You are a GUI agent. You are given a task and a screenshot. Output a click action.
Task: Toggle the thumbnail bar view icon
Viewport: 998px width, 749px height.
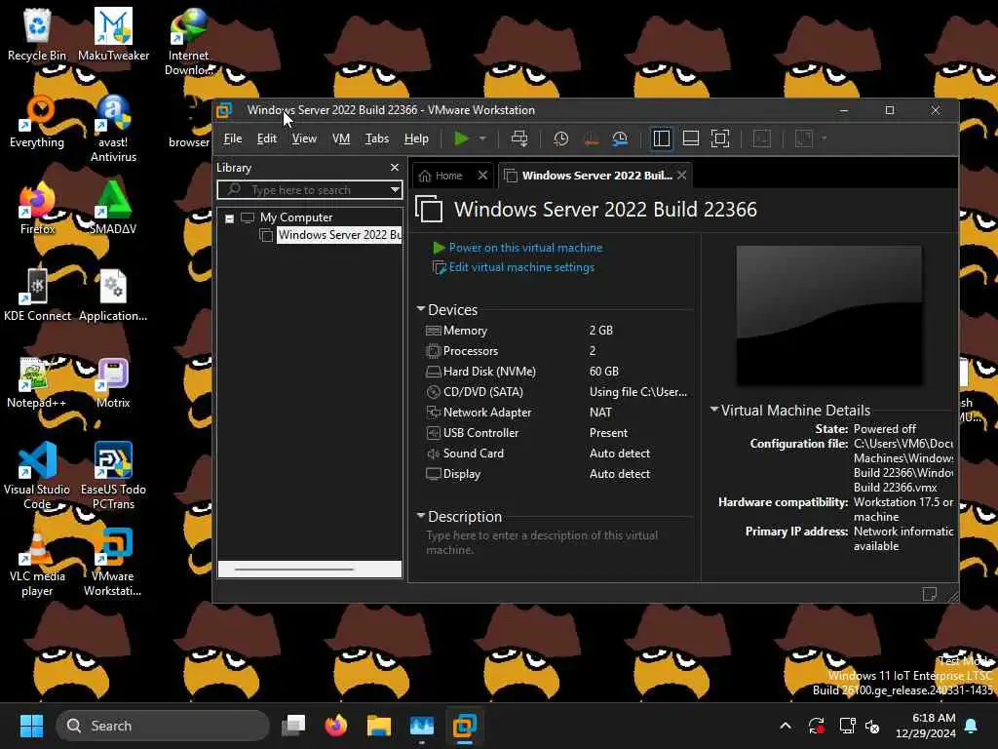691,138
